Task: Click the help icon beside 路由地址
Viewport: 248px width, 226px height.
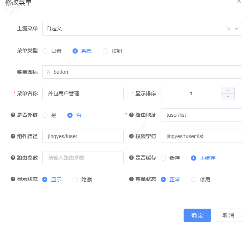Action: pos(131,115)
